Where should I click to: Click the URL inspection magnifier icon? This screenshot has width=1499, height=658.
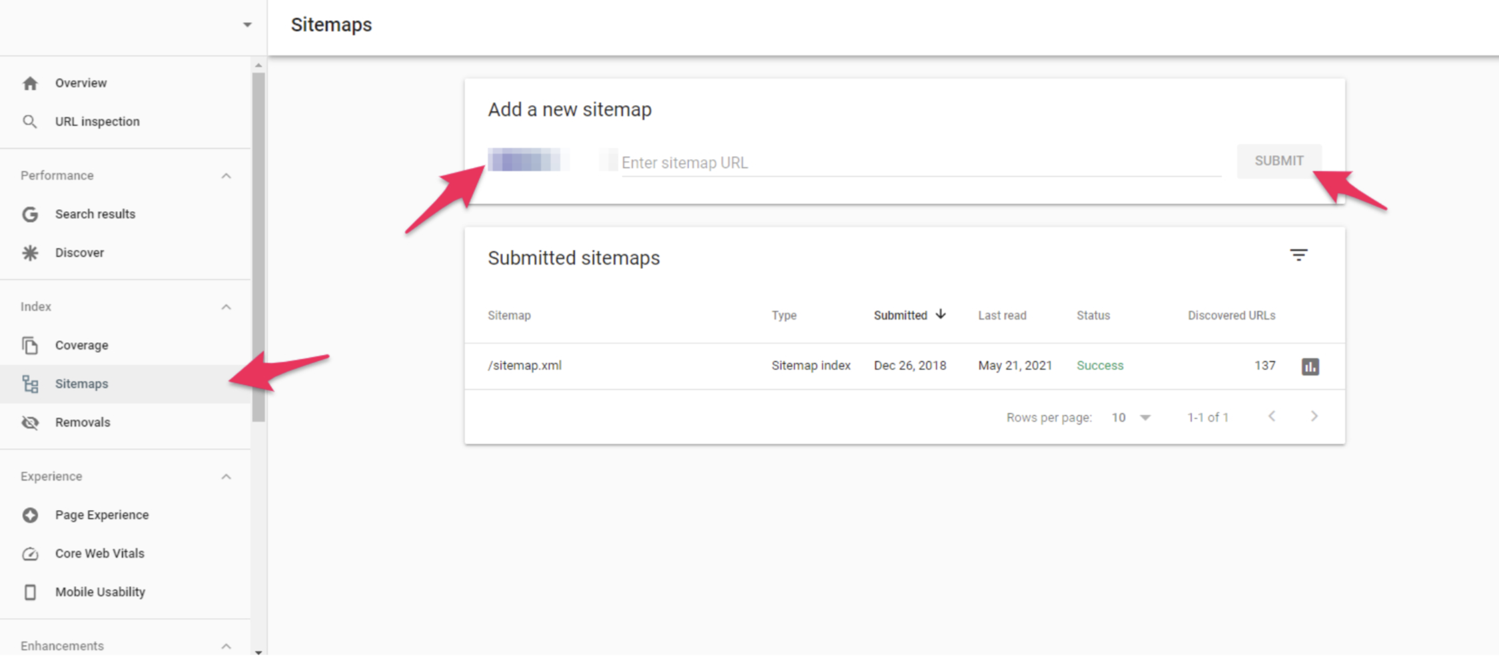[x=30, y=121]
